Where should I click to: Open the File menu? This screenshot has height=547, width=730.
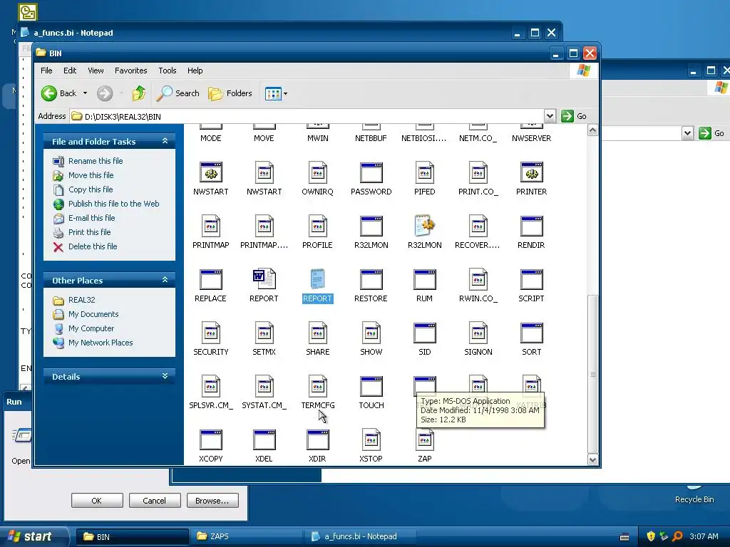pyautogui.click(x=46, y=71)
